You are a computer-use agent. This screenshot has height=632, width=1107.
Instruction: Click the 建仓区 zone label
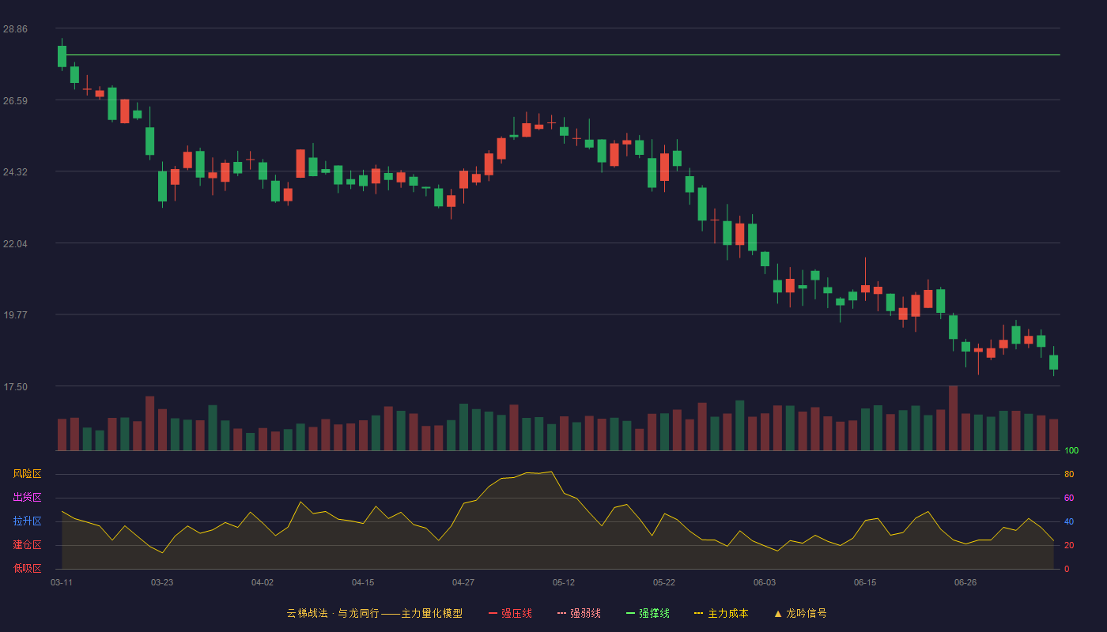pos(27,545)
